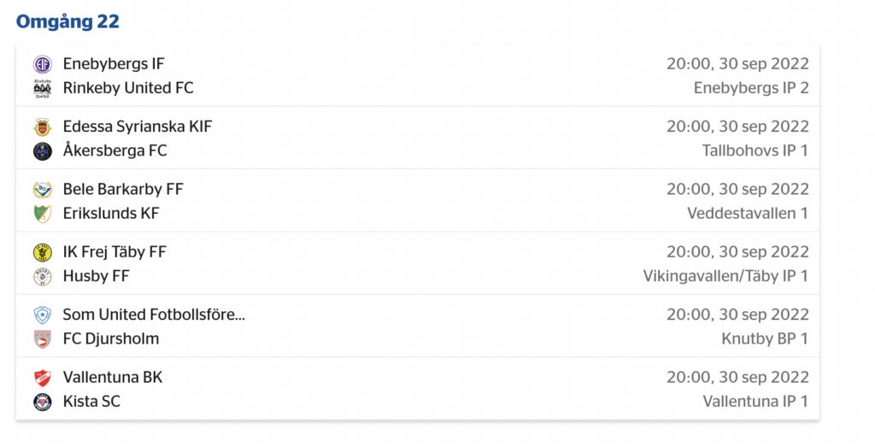Open the Kista SC badge

[x=43, y=402]
